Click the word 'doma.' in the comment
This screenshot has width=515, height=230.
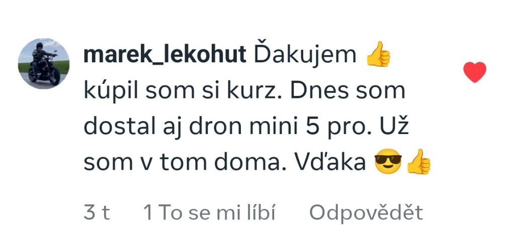click(250, 162)
